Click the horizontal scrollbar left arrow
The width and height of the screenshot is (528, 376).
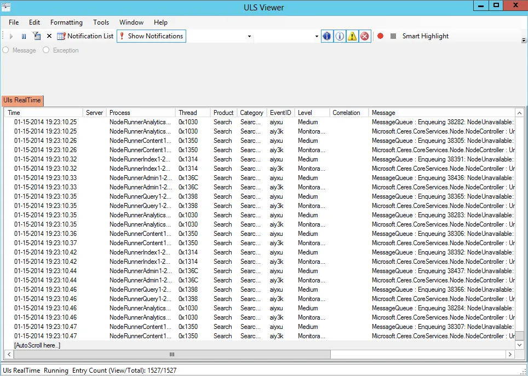point(9,354)
